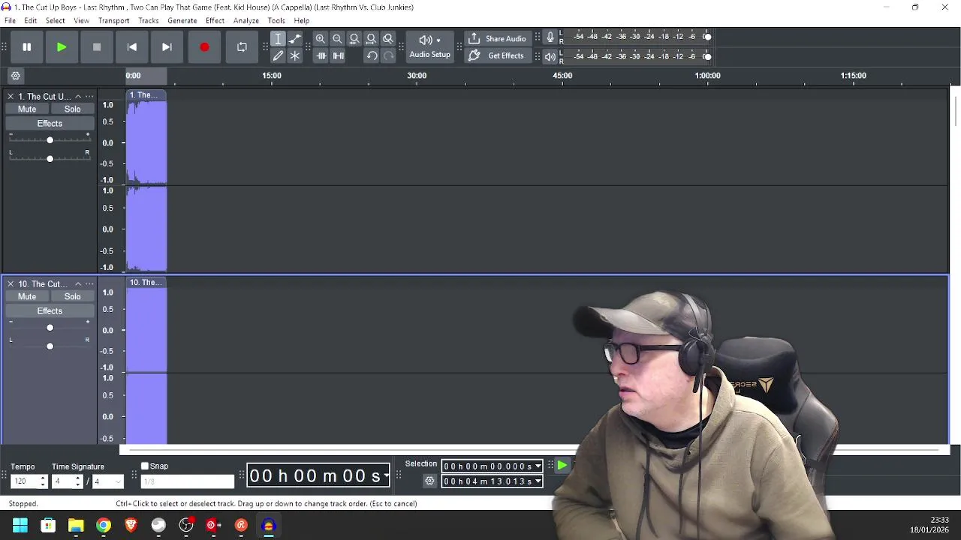
Task: Click the Stop transport button
Action: [97, 47]
